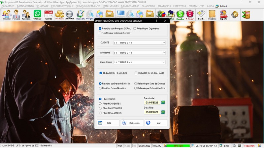Screen dimensions: 264x148
Task: Click the Pesquisa magnifier icon
Action: point(90,14)
